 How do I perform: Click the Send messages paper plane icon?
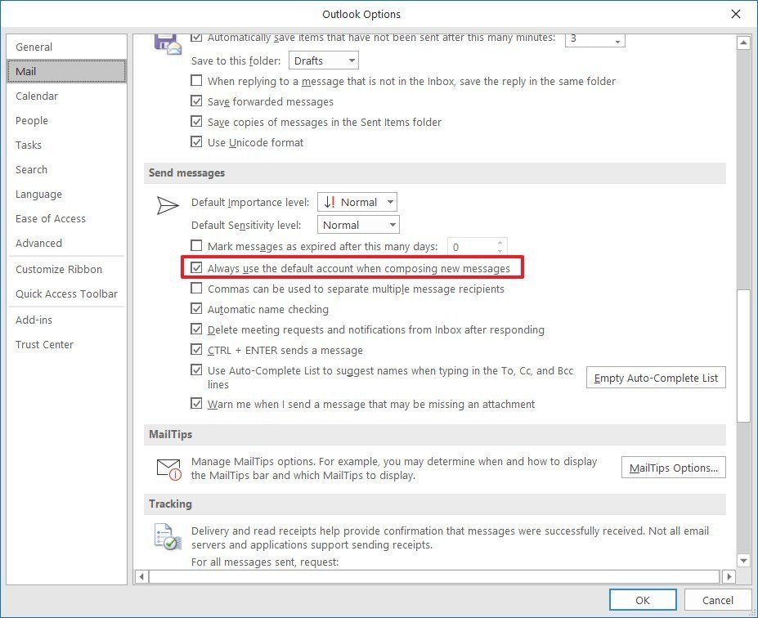(x=168, y=204)
